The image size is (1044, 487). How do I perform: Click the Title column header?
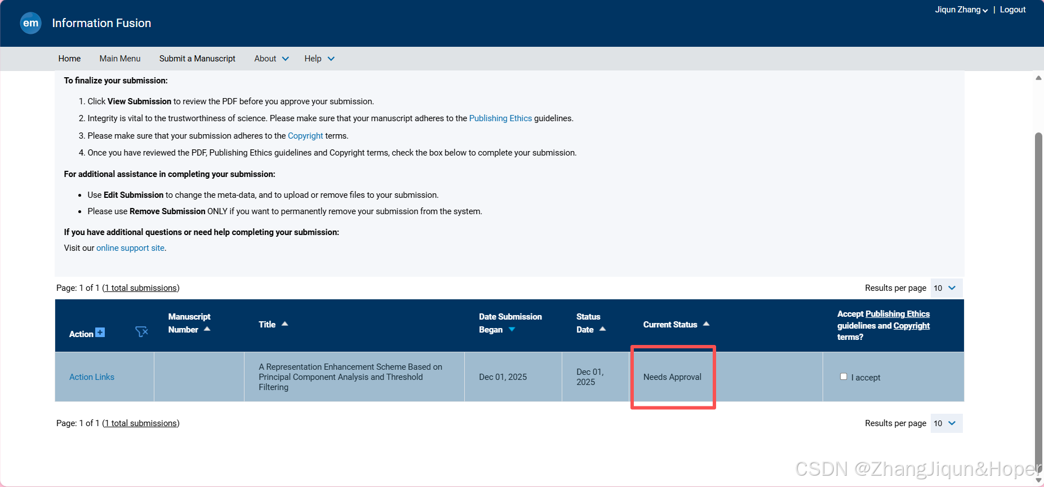tap(267, 325)
